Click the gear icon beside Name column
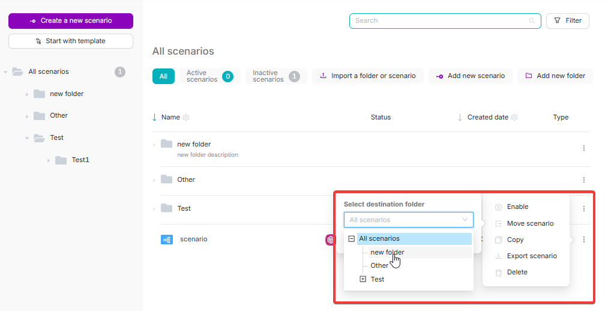The image size is (608, 311). click(186, 118)
